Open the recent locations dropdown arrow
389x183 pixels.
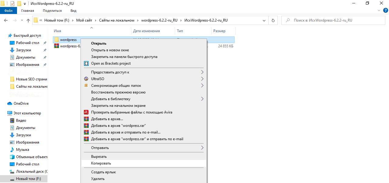click(22, 20)
